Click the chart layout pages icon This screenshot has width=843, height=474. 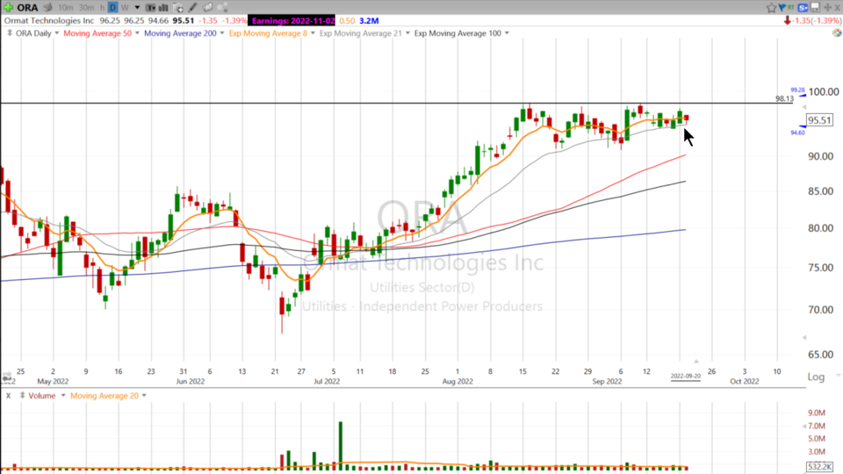tap(207, 8)
